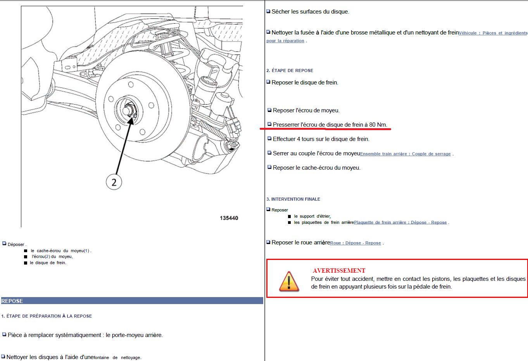Select text 'les plaquettes de frein arrière'

pos(324,222)
